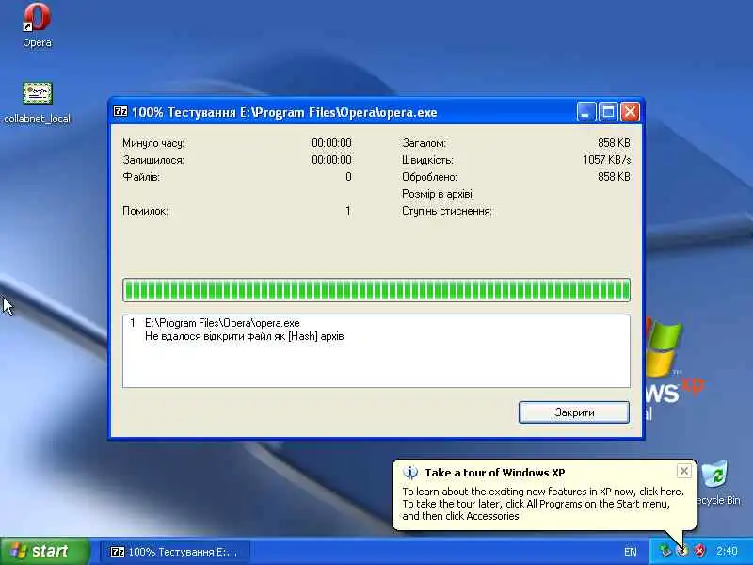
Task: Click the Залишилося: label
Action: click(x=153, y=160)
